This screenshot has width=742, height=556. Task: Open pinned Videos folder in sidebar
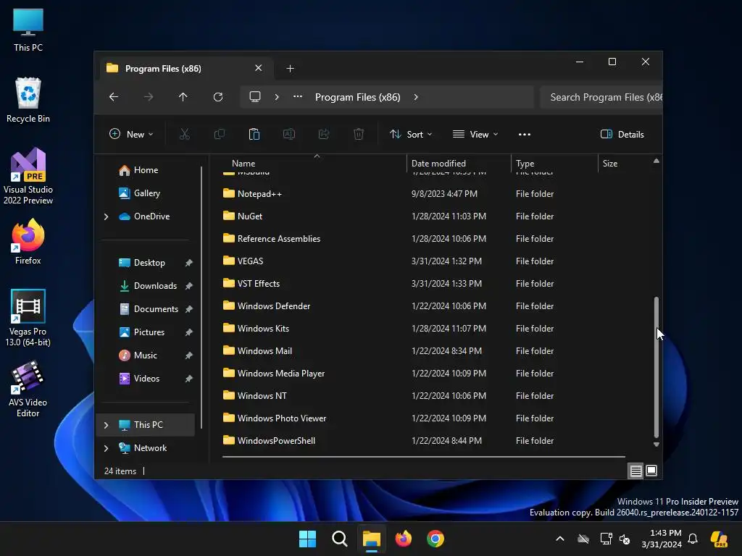coord(146,379)
